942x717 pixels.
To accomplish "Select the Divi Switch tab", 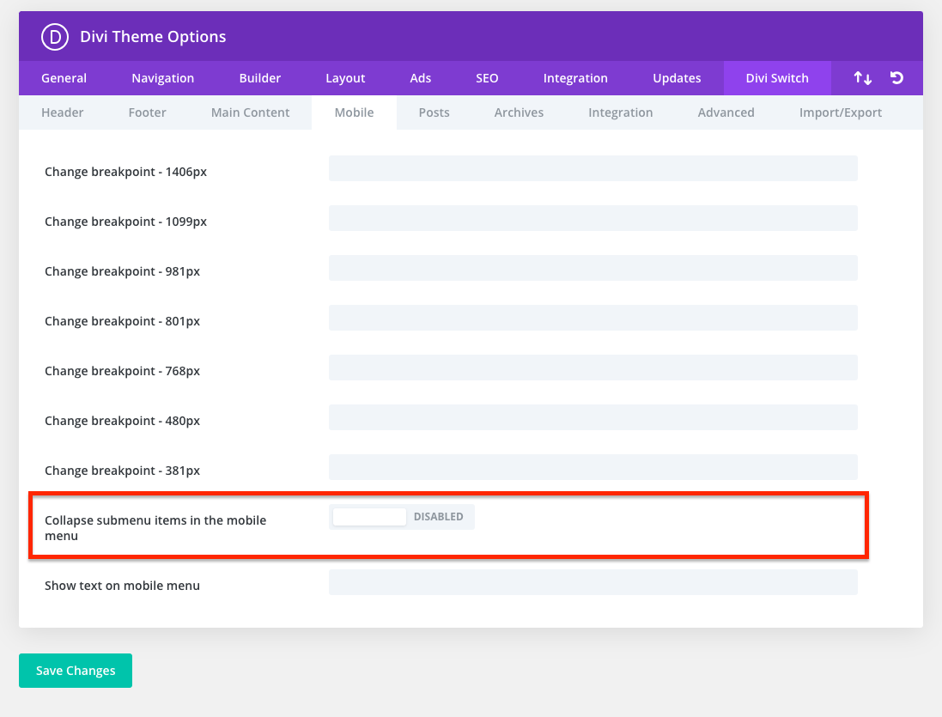I will click(x=777, y=78).
